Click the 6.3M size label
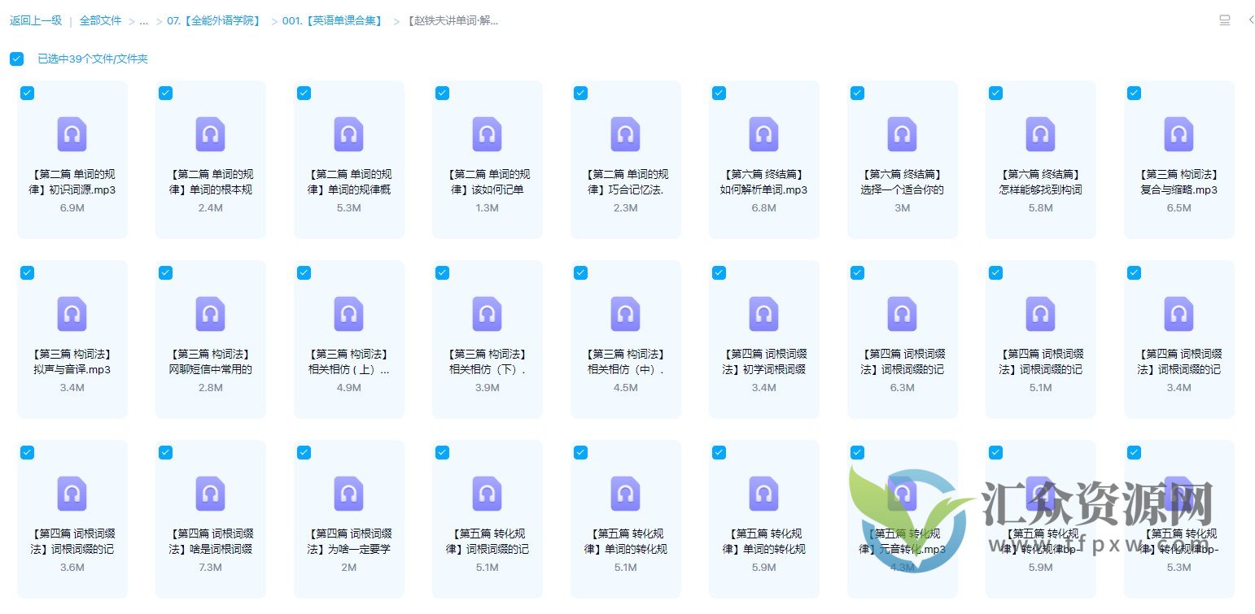1255x614 pixels. coord(902,388)
